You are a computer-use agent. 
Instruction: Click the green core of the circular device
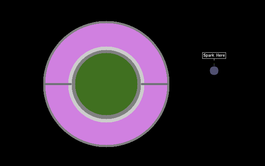tap(107, 84)
